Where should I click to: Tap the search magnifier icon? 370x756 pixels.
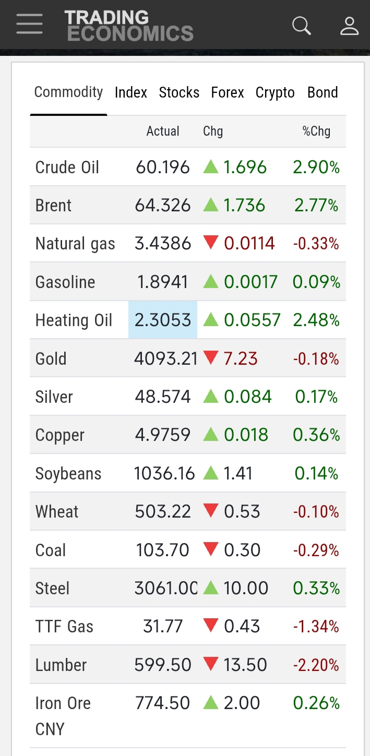pos(301,25)
